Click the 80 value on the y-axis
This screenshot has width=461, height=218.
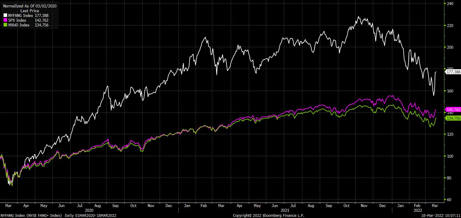tap(449, 178)
